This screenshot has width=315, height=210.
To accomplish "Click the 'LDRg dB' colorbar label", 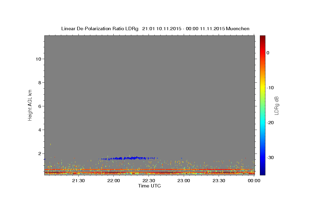I will (x=276, y=106).
